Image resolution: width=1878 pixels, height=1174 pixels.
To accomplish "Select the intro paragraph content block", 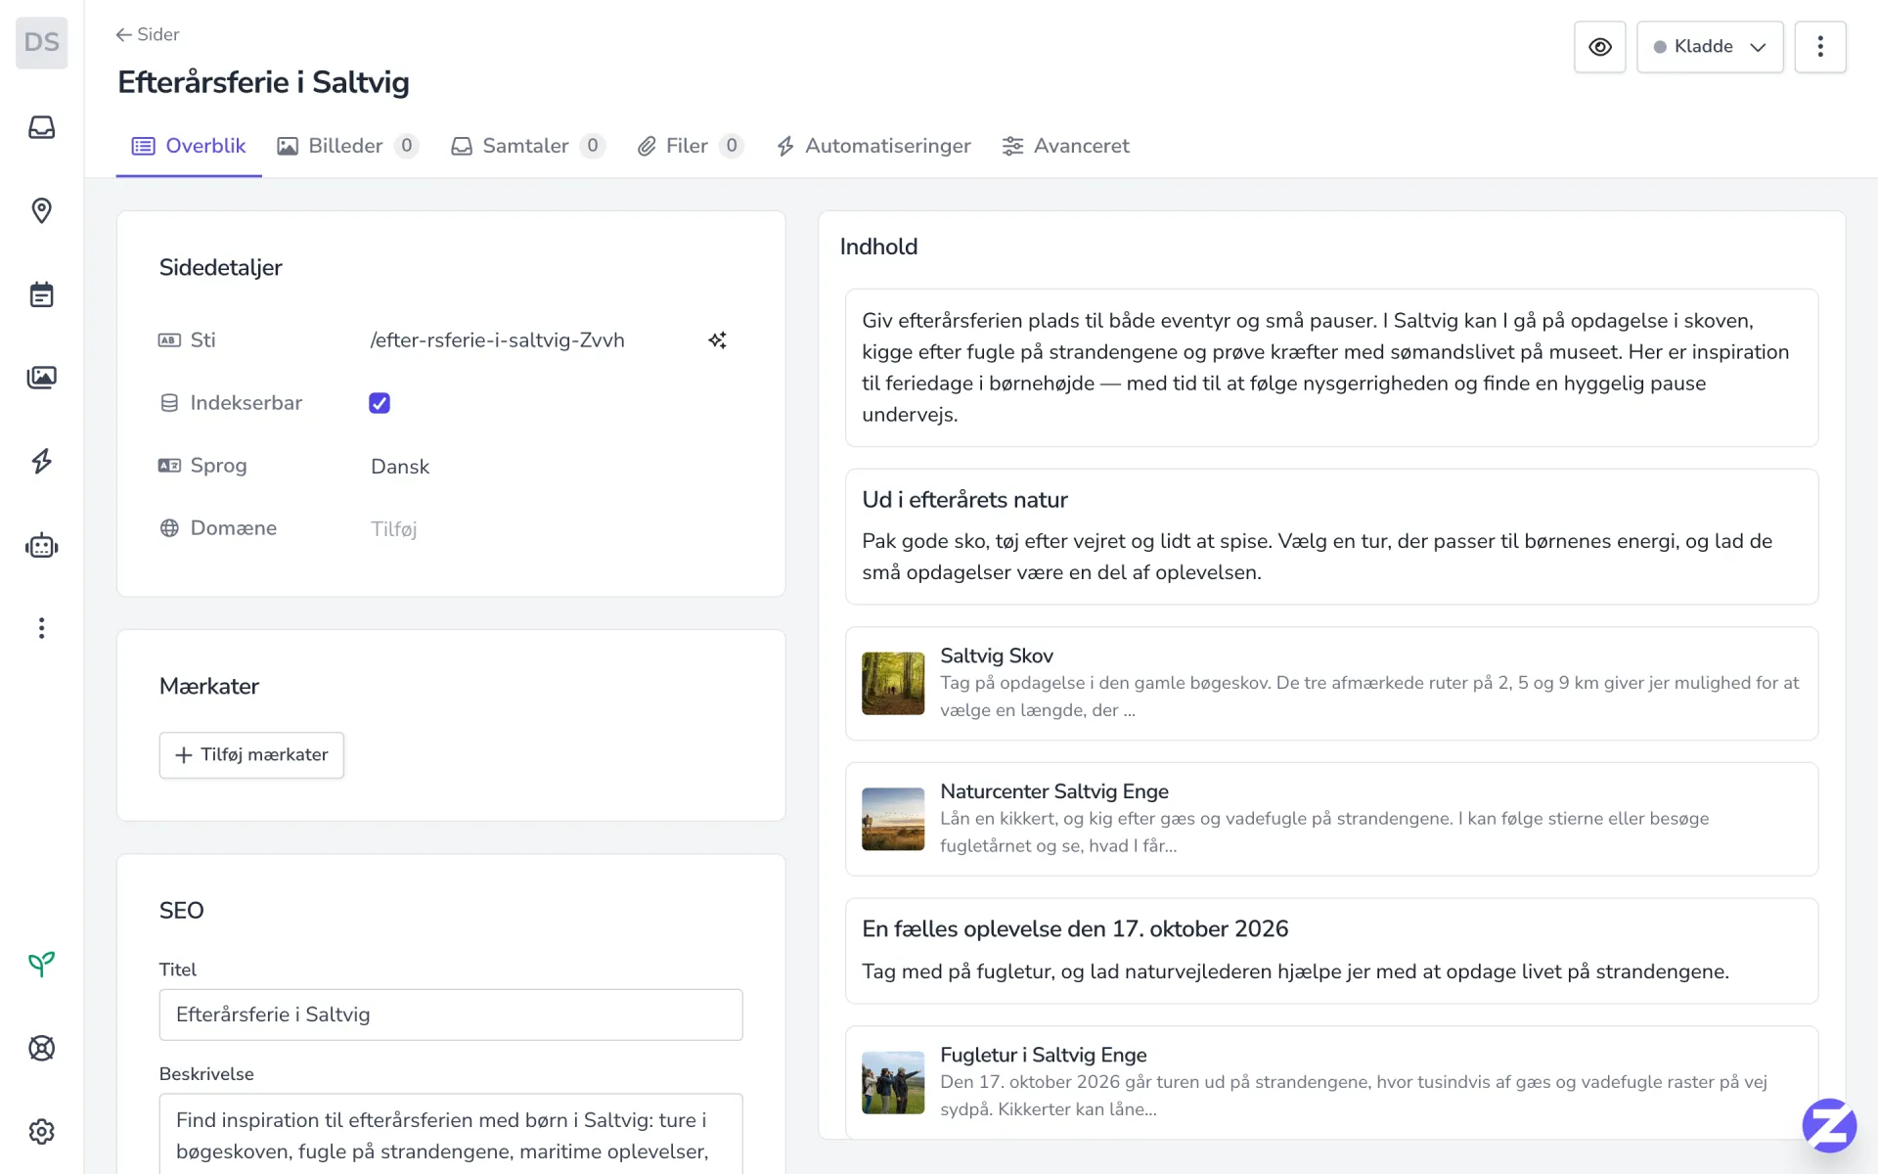I will pos(1331,368).
